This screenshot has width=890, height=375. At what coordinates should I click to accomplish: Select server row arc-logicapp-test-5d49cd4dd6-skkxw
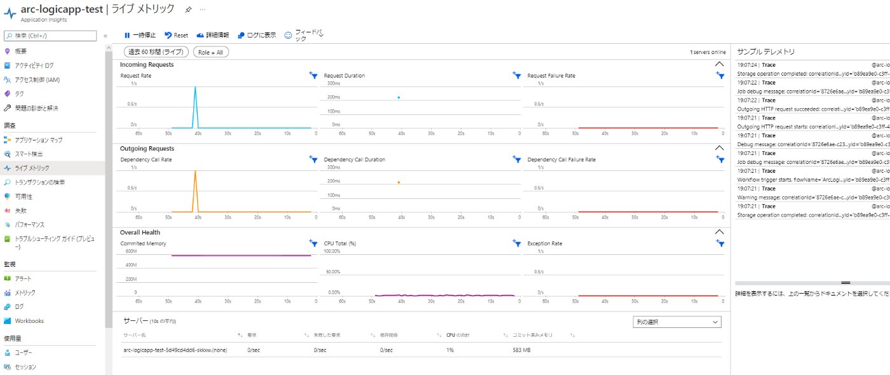pyautogui.click(x=421, y=350)
